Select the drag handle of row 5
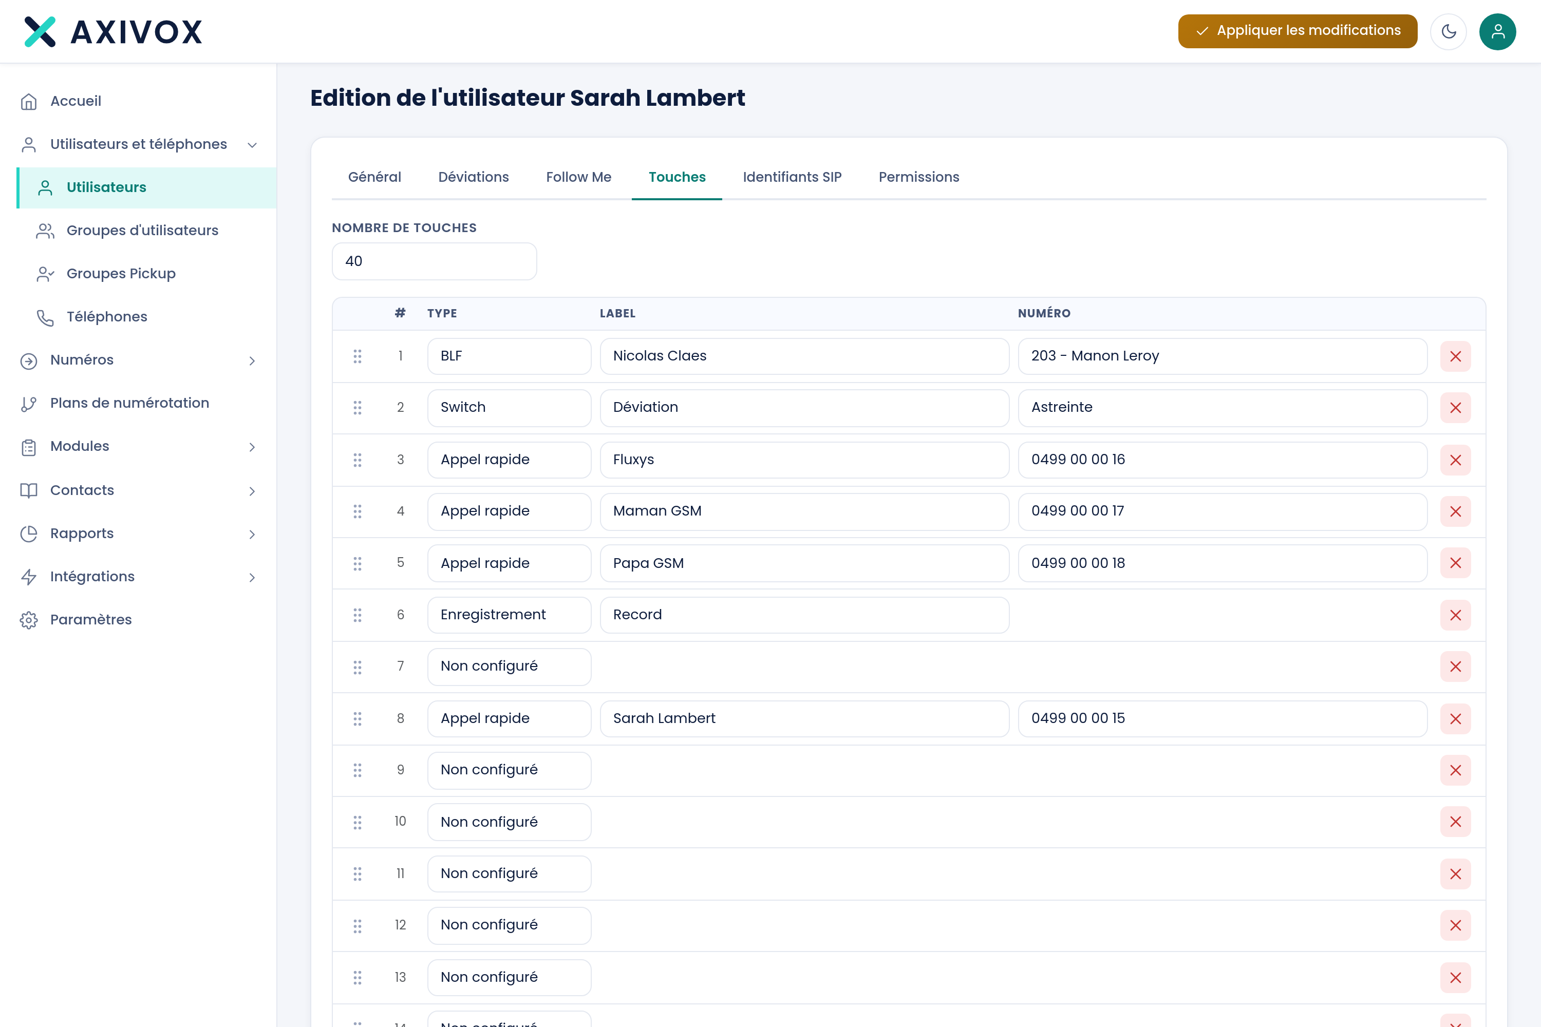This screenshot has height=1027, width=1541. pyautogui.click(x=357, y=563)
